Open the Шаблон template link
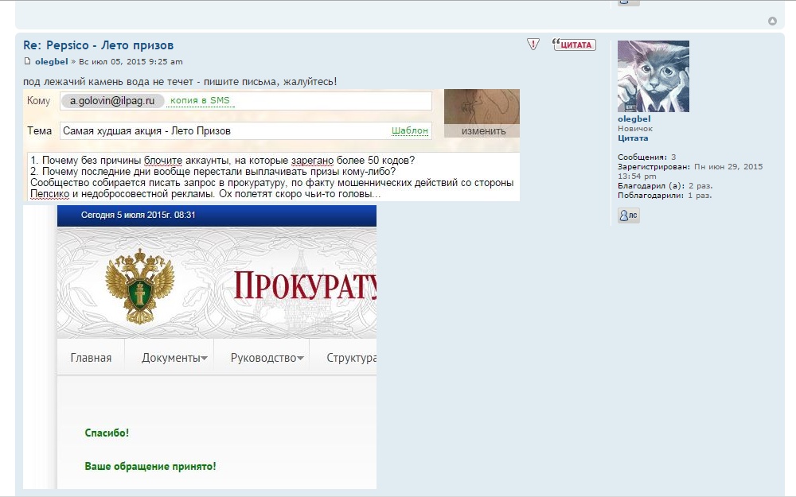796x497 pixels. (x=409, y=130)
